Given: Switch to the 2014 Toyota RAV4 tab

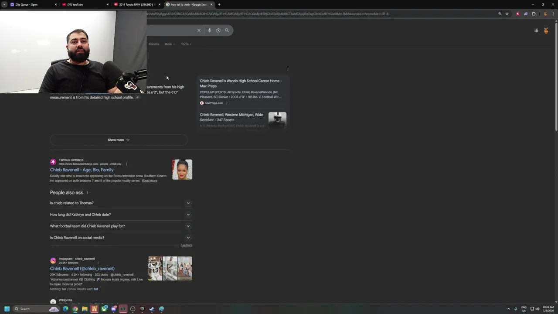Looking at the screenshot, I should pos(137,4).
